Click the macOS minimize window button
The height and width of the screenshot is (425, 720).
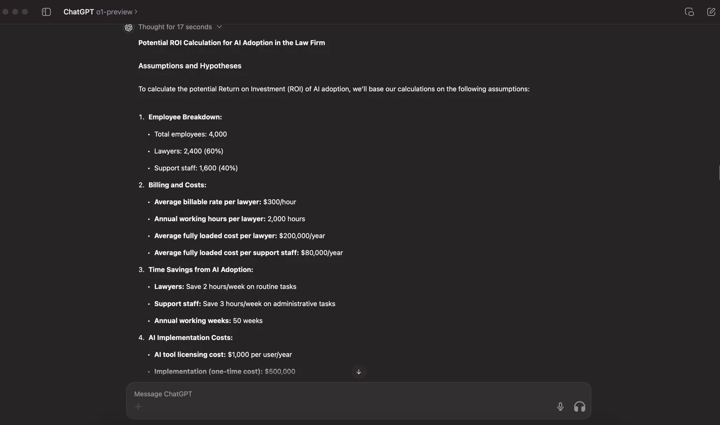(x=15, y=12)
